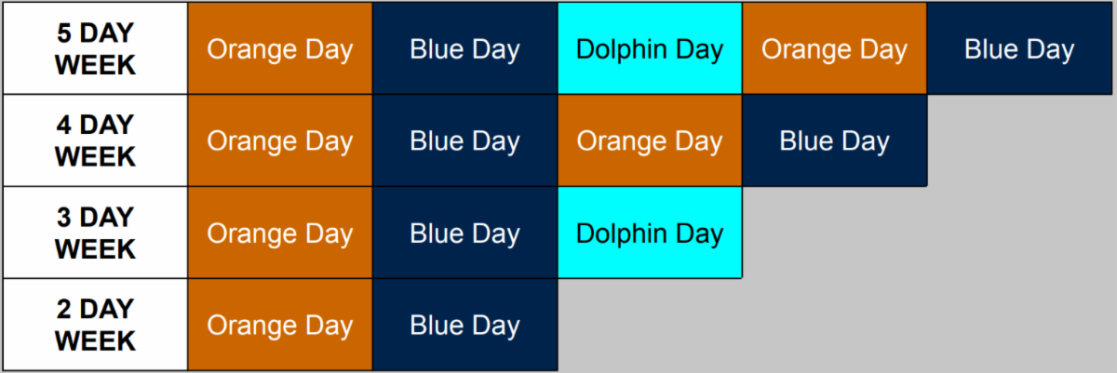
Task: Select first Blue Day in 4 day week row
Action: (x=464, y=140)
